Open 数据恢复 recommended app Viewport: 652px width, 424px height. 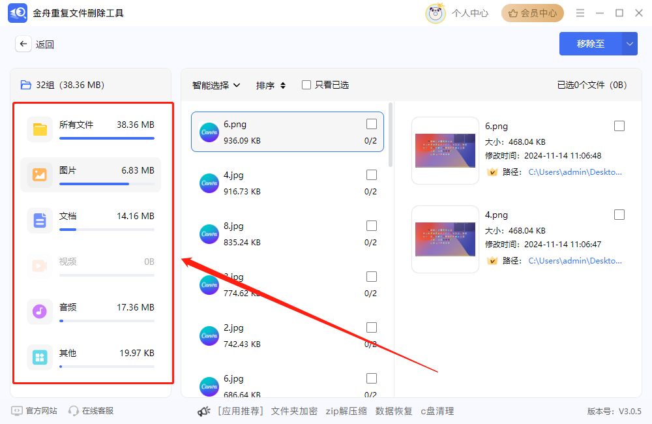coord(393,411)
